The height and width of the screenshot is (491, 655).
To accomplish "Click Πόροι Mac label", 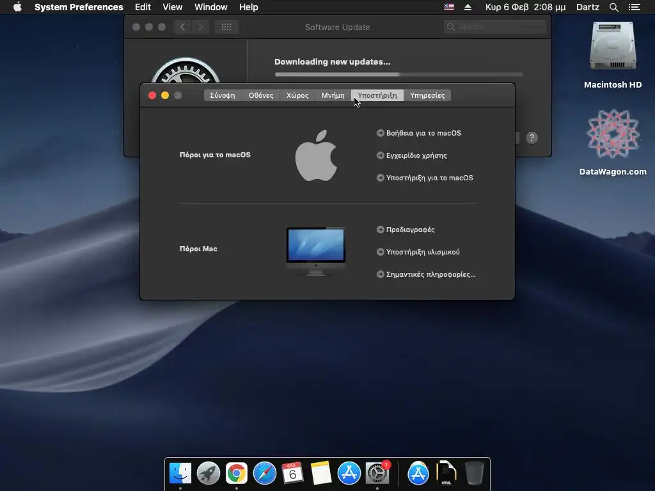I will pyautogui.click(x=198, y=249).
